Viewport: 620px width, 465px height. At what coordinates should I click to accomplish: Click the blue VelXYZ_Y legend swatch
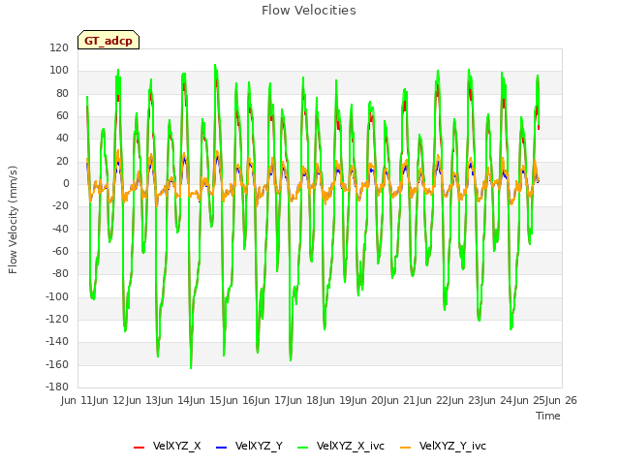tap(221, 448)
